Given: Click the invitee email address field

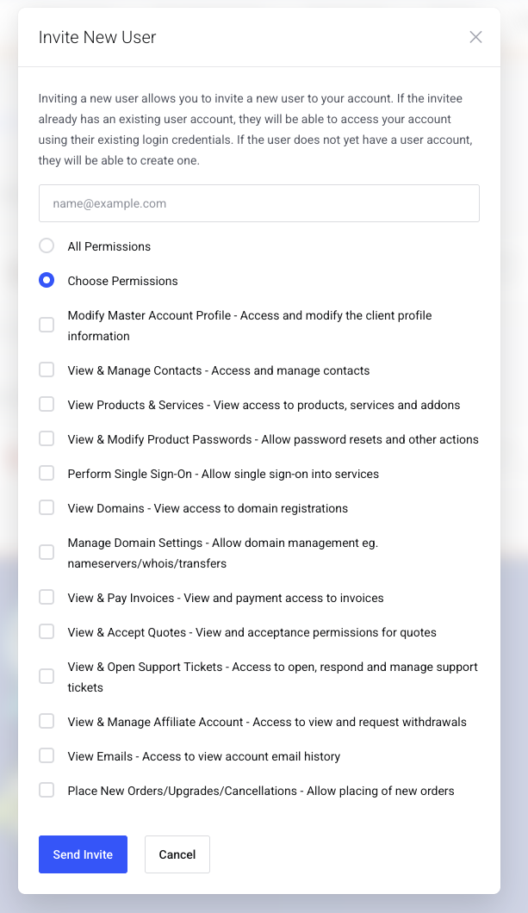Looking at the screenshot, I should point(258,204).
